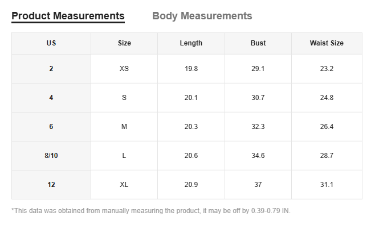Click the length value 19.8
The width and height of the screenshot is (375, 229).
pyautogui.click(x=191, y=69)
